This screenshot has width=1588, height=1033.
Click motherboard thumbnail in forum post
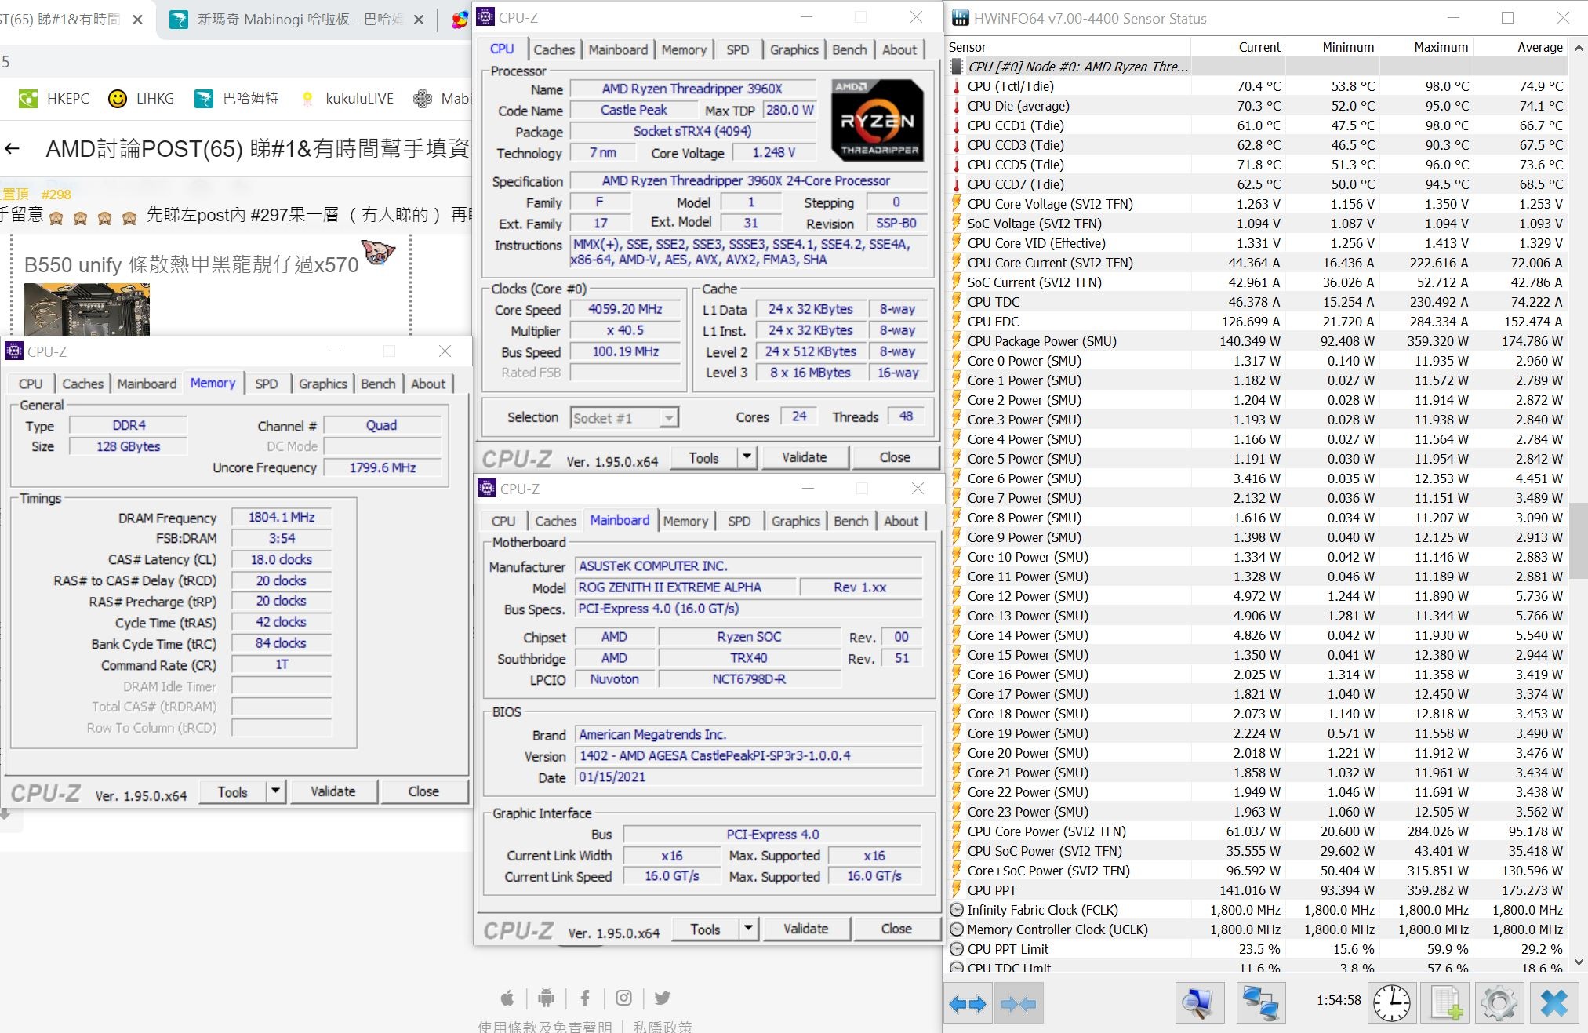[x=87, y=308]
